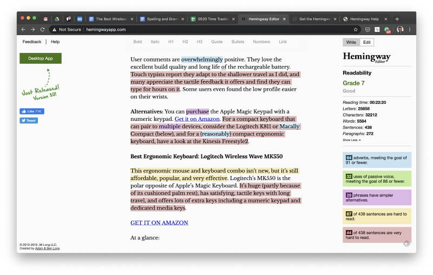This screenshot has width=433, height=275.
Task: Open the white square extension icon
Action: coord(377,30)
